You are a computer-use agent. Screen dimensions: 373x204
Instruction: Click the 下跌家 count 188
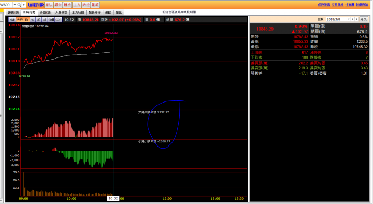(305, 57)
